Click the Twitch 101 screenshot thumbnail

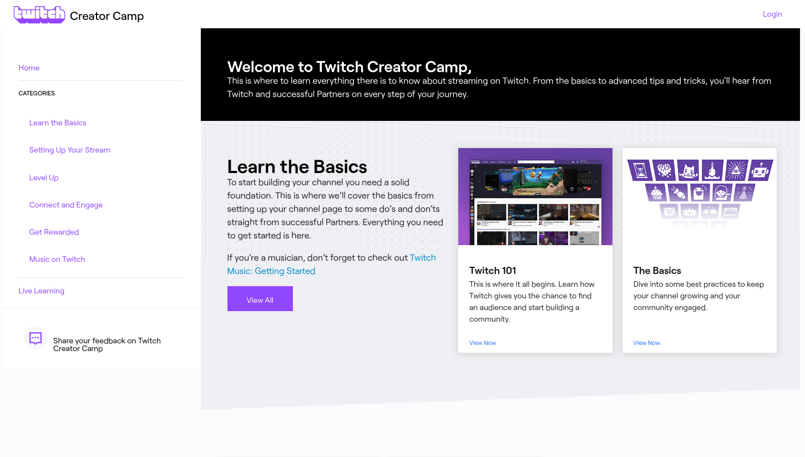[535, 196]
